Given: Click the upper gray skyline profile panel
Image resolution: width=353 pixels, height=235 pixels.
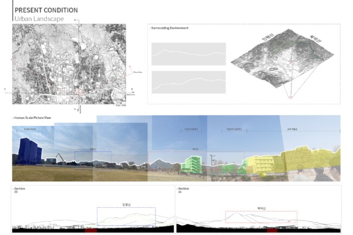Looking at the screenshot, I should [188, 54].
